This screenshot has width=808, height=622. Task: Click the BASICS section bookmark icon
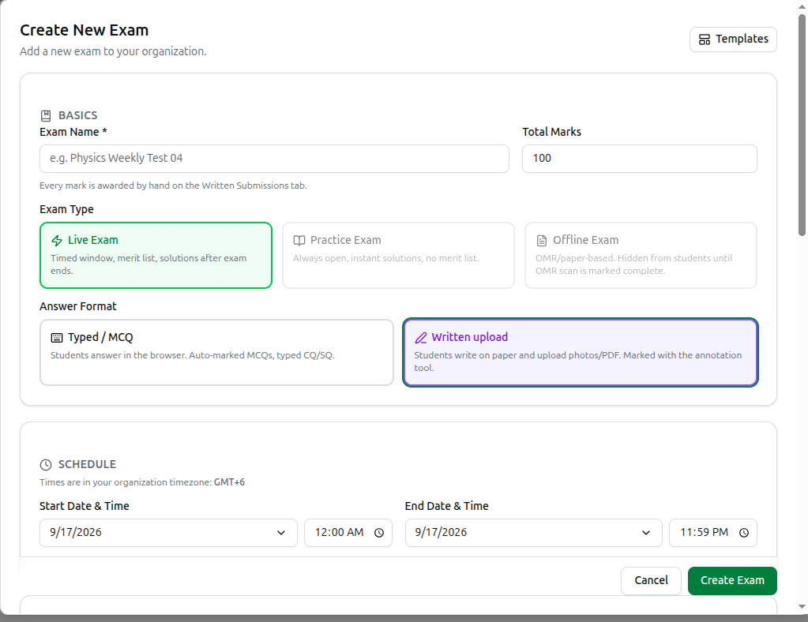(x=46, y=115)
